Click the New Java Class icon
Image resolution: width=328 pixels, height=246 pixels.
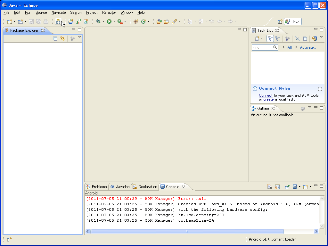[x=143, y=21]
